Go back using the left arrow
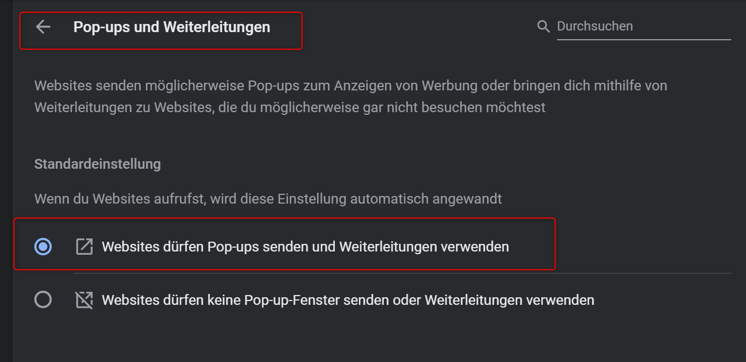 (43, 27)
